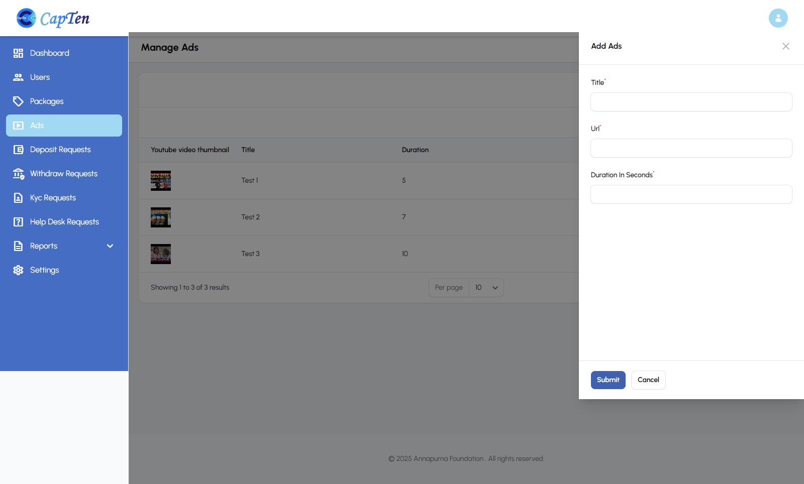Click into the Url text field
Viewport: 804px width, 484px height.
(691, 148)
